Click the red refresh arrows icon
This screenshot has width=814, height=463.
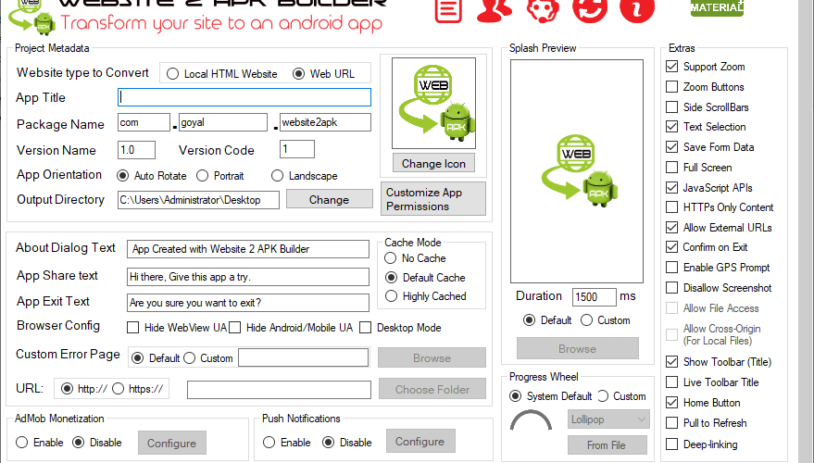tap(590, 10)
